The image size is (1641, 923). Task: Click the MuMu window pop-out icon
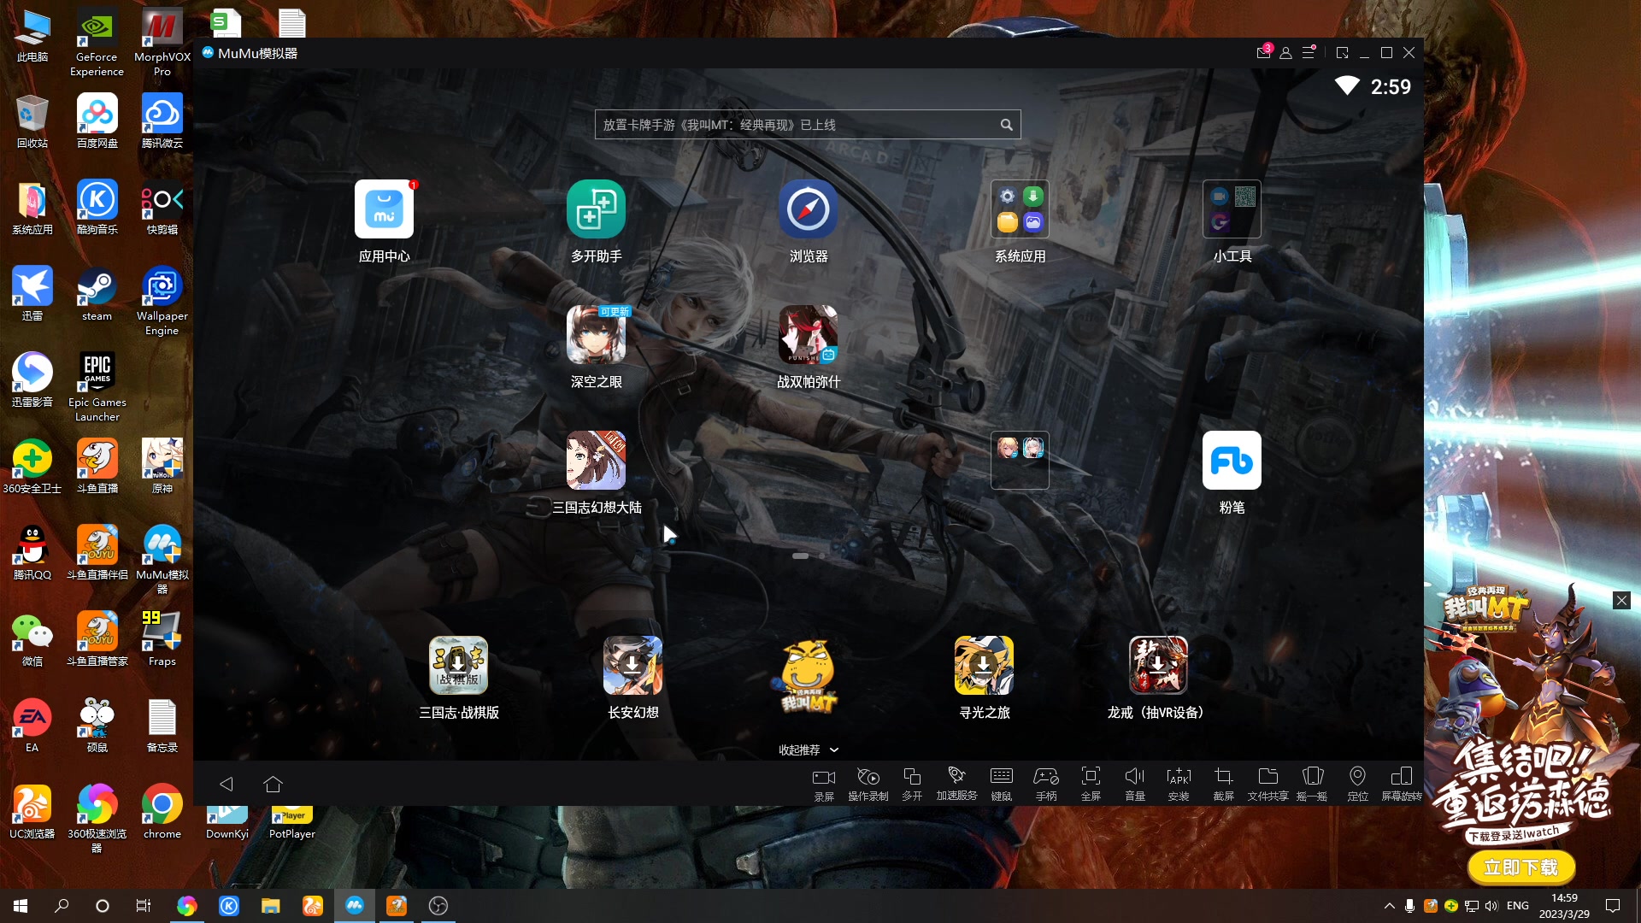tap(1343, 53)
